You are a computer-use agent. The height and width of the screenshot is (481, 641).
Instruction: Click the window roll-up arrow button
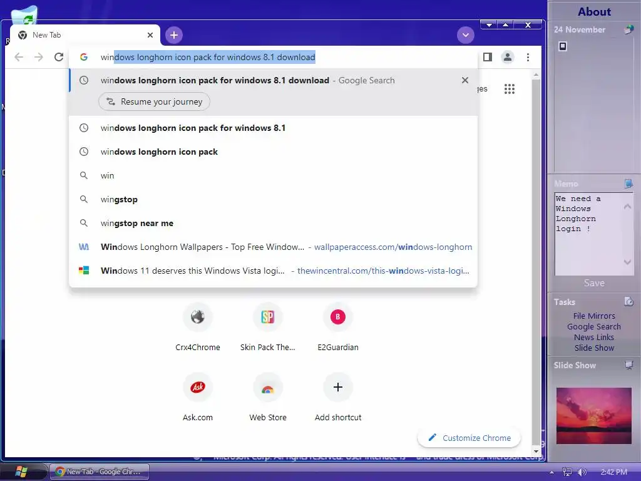(x=506, y=25)
